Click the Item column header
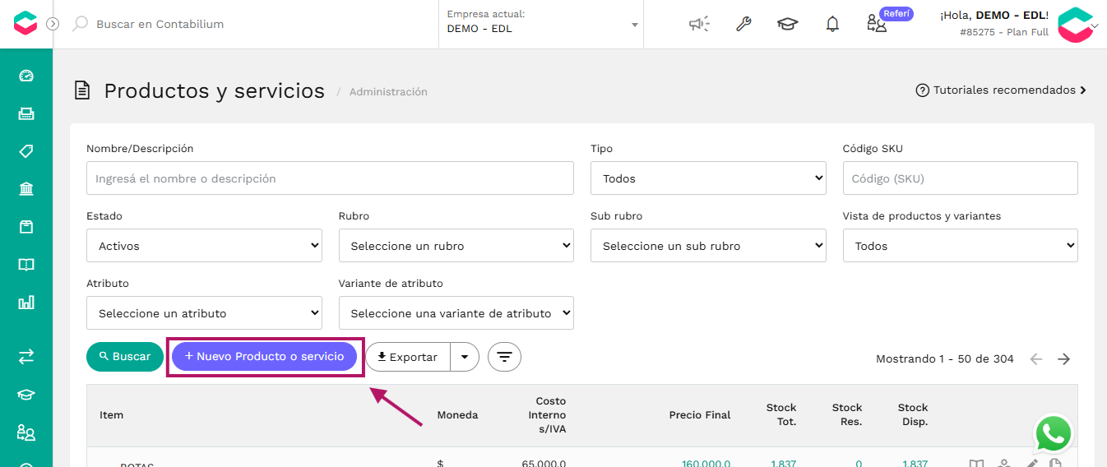 [112, 415]
